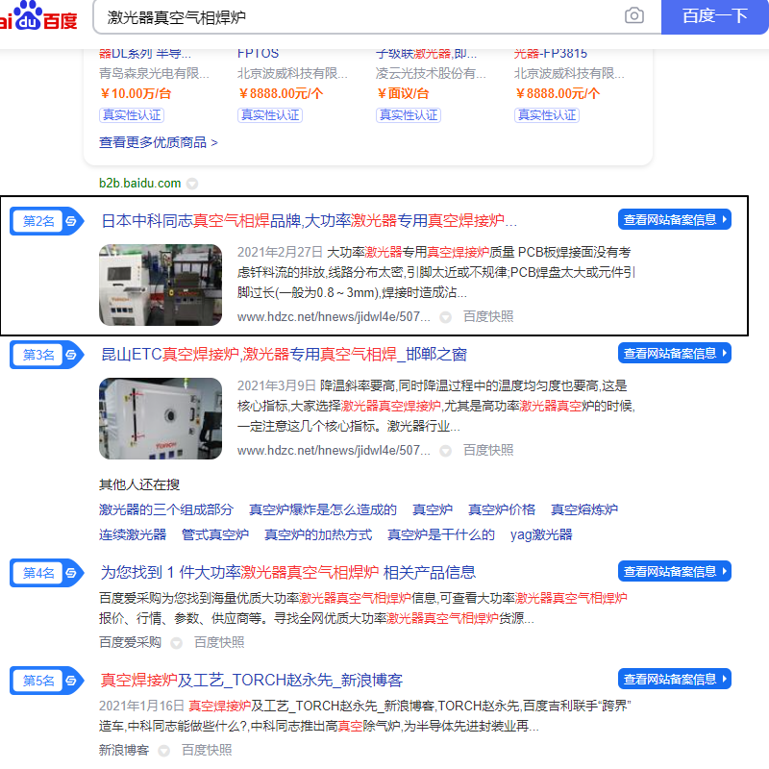This screenshot has width=769, height=769.
Task: Click 查看网站备案信息 for 第4名 result
Action: 675,571
